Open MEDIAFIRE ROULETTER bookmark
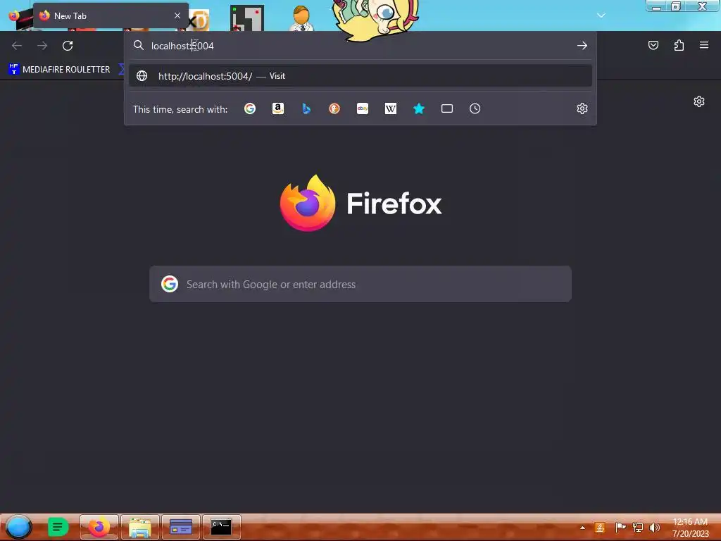The image size is (721, 541). click(x=60, y=70)
